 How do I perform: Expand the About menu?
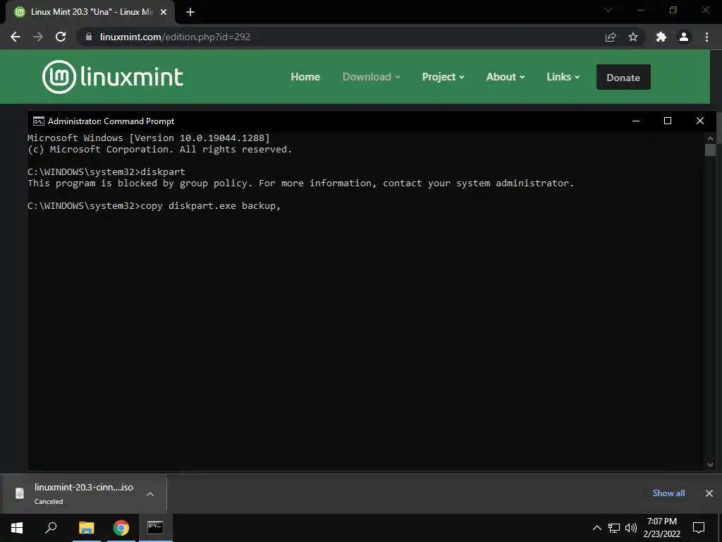pos(505,77)
